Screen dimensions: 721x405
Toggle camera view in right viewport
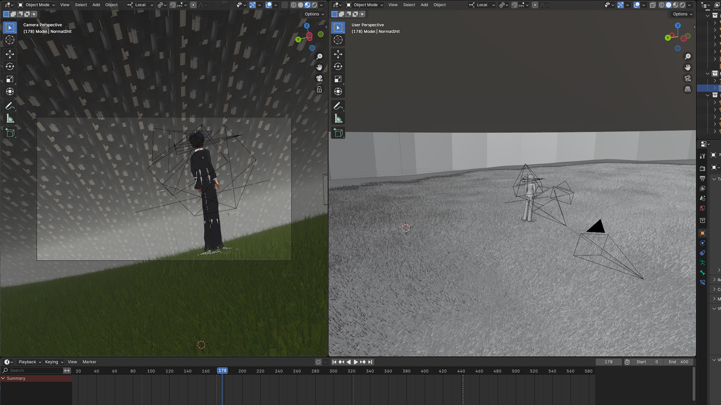[x=688, y=78]
